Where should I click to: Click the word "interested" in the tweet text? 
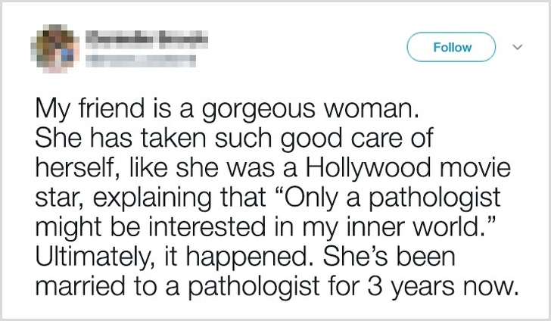click(207, 227)
